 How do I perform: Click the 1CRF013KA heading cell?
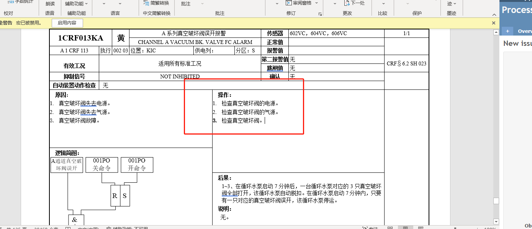80,38
